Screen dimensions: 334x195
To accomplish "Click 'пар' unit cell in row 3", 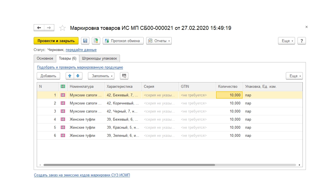I will point(272,111).
